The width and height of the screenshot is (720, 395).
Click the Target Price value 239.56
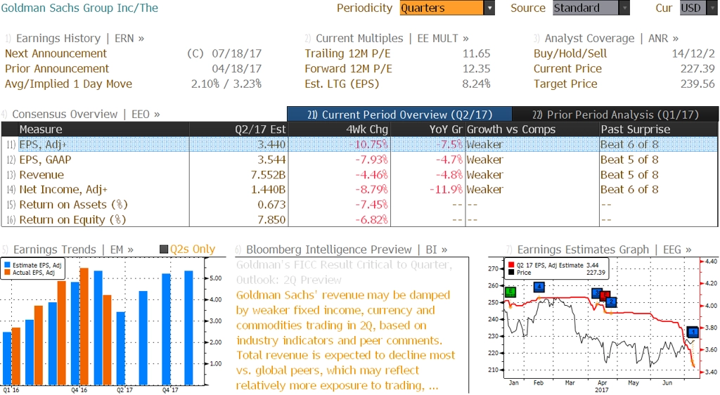point(697,84)
